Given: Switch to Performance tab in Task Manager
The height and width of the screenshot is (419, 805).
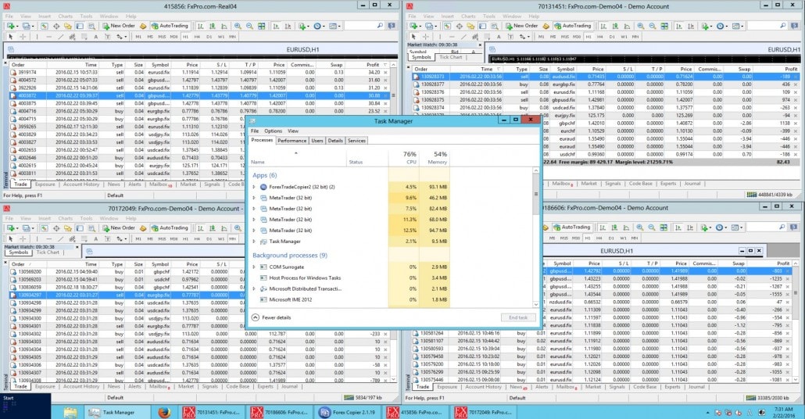Looking at the screenshot, I should (292, 140).
